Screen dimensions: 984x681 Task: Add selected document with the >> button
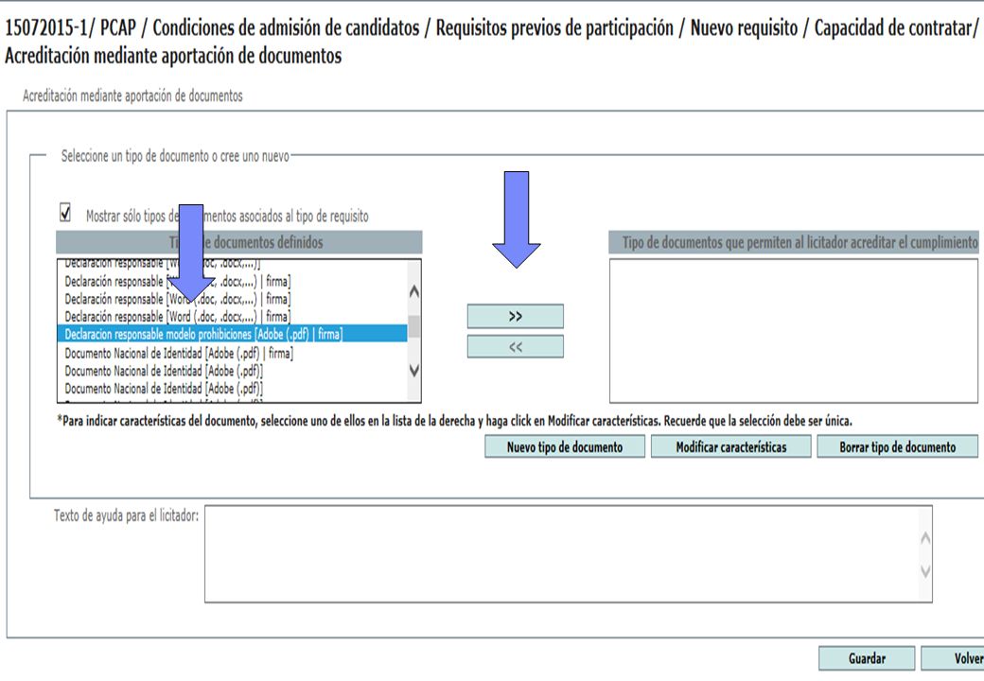(x=516, y=316)
